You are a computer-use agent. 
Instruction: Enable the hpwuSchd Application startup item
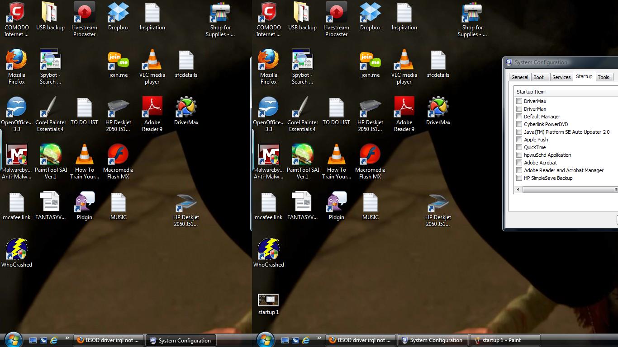click(519, 155)
